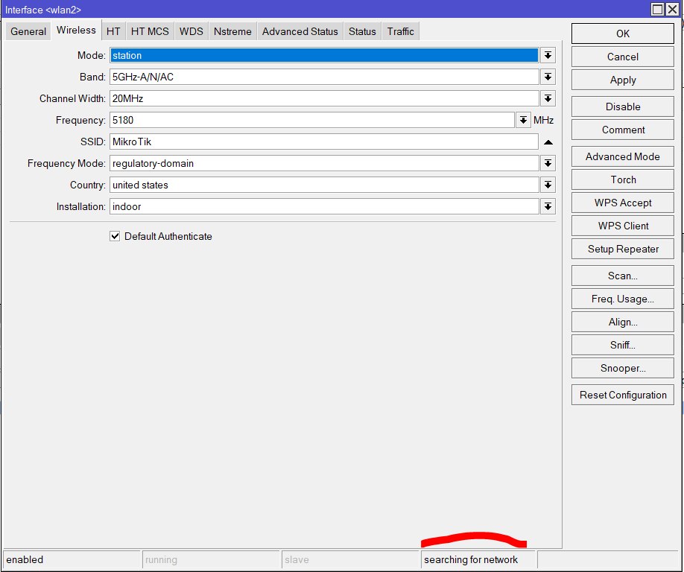The image size is (684, 572).
Task: Open the Nstreme tab
Action: 232,31
